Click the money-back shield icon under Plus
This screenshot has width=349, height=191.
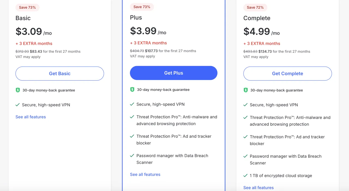tap(132, 90)
